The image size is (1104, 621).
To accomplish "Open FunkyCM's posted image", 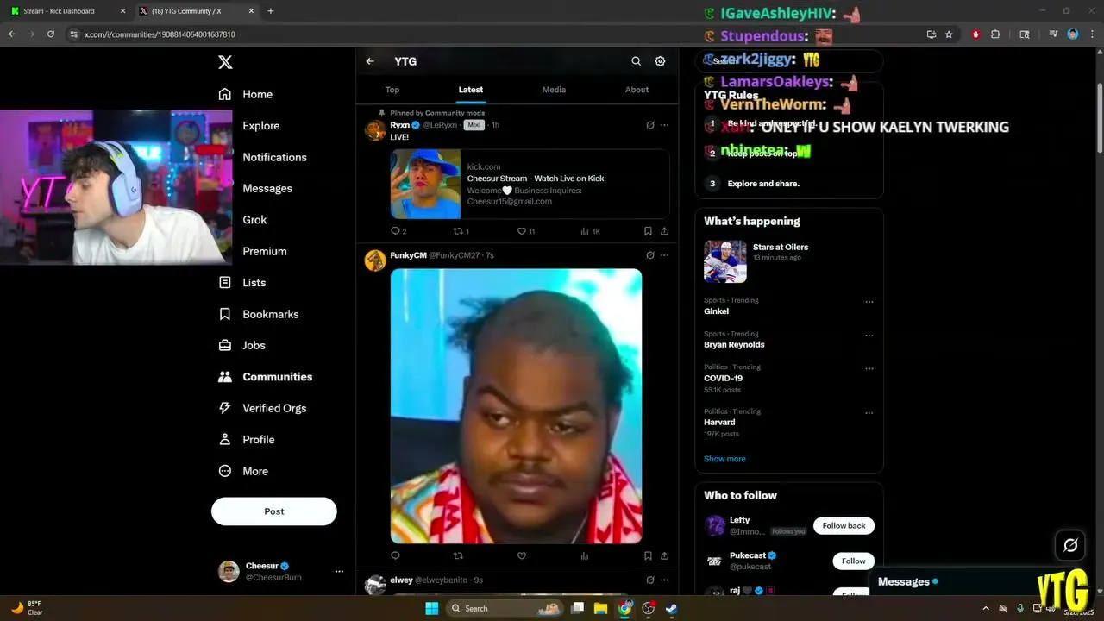I will click(x=516, y=406).
